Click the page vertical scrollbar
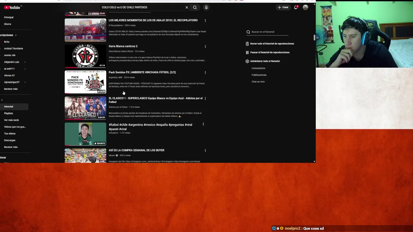The image size is (413, 232). tap(314, 37)
